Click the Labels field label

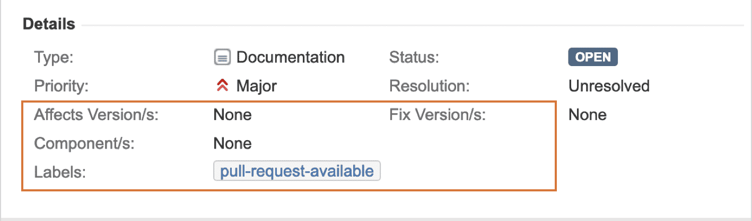(x=60, y=172)
